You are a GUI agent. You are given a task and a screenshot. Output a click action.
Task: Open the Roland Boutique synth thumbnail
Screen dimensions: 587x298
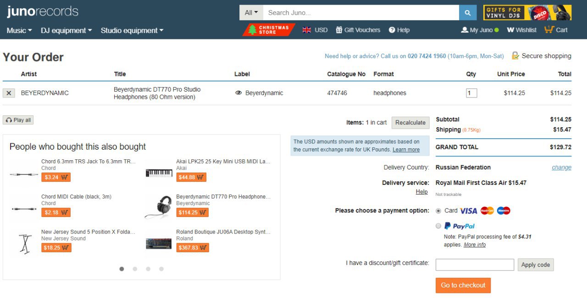pos(159,244)
